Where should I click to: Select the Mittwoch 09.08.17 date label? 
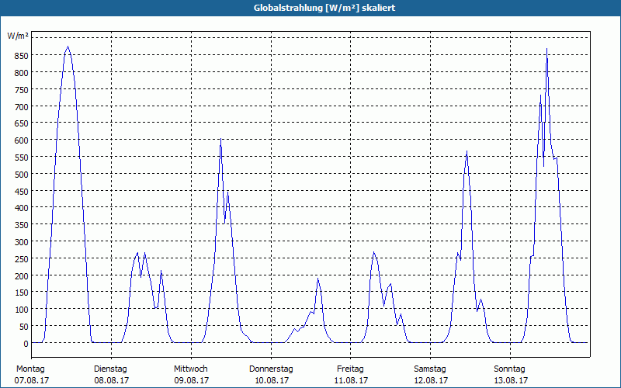(191, 375)
